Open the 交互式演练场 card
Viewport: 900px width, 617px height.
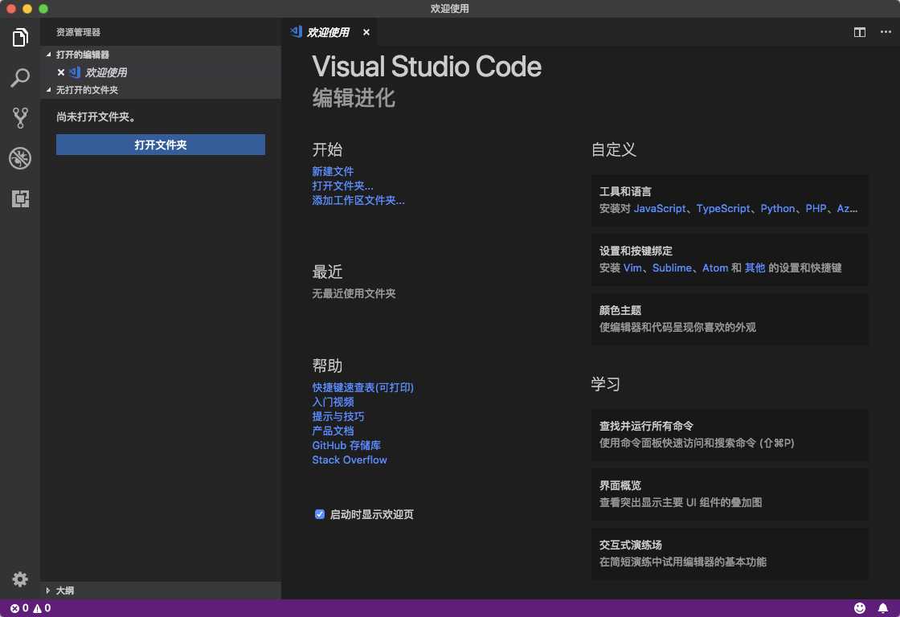730,554
